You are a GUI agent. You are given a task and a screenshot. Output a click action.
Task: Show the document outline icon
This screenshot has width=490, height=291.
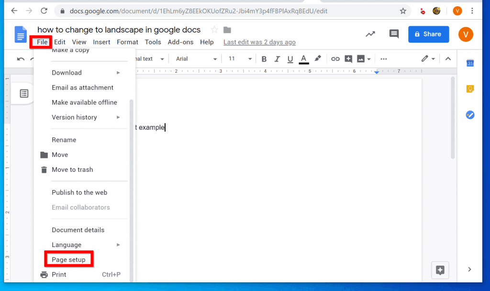[24, 93]
